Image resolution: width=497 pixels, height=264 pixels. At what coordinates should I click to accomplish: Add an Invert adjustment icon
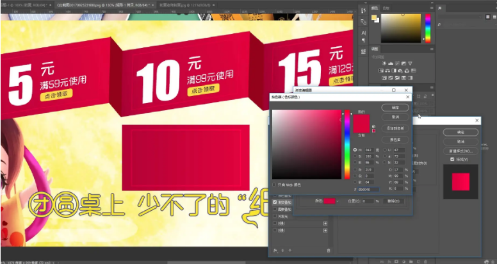pos(384,78)
